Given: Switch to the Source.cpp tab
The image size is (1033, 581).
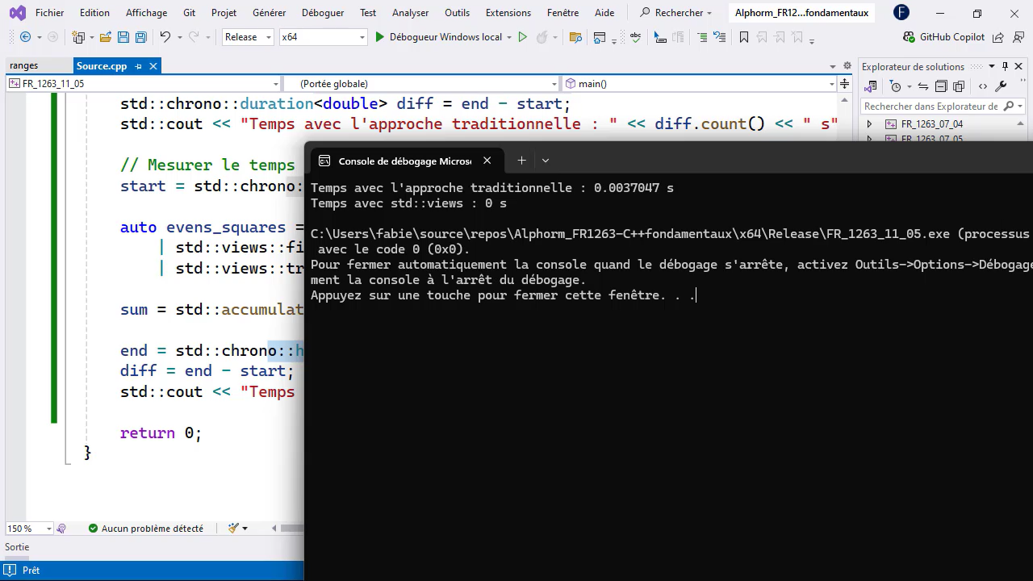Looking at the screenshot, I should click(102, 65).
